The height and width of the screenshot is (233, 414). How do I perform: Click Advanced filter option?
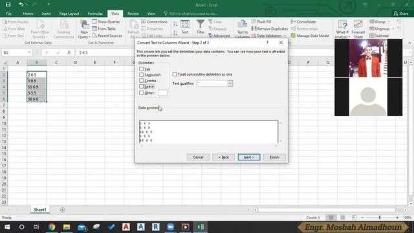pyautogui.click(x=219, y=36)
